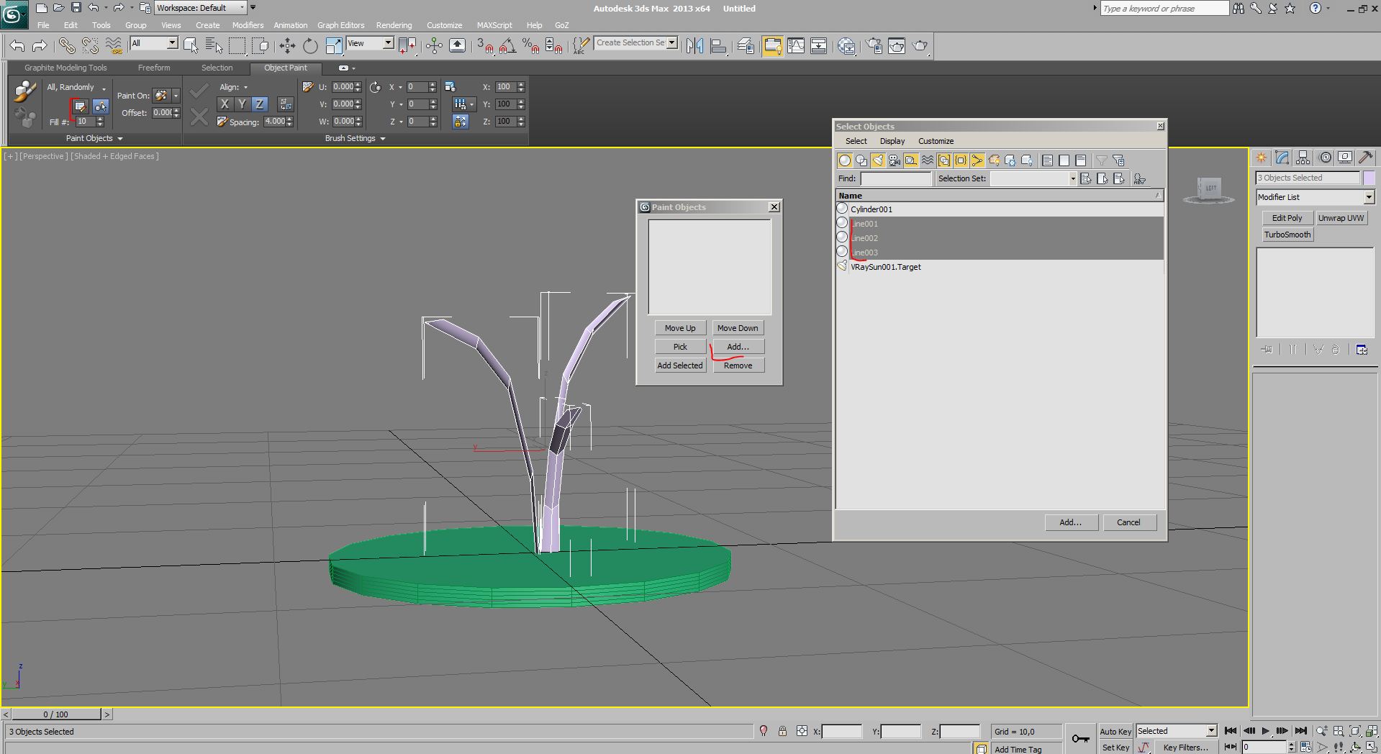
Task: Toggle the Selection Lock padlock
Action: [x=782, y=731]
